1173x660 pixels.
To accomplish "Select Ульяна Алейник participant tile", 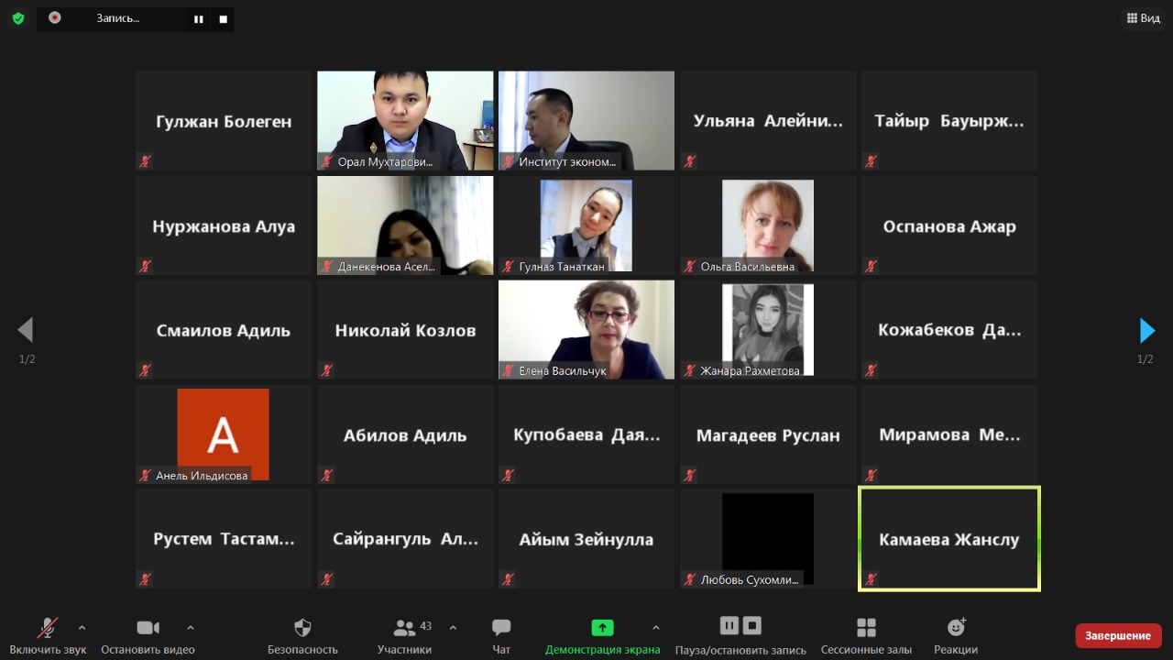I will coord(768,121).
